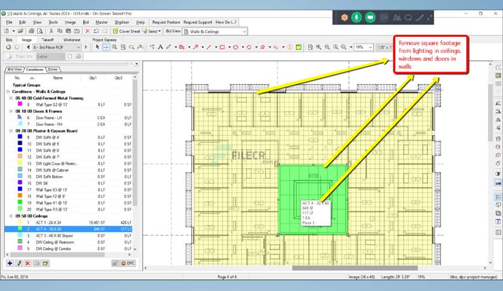Switch to the Takeoff tab

pyautogui.click(x=48, y=39)
